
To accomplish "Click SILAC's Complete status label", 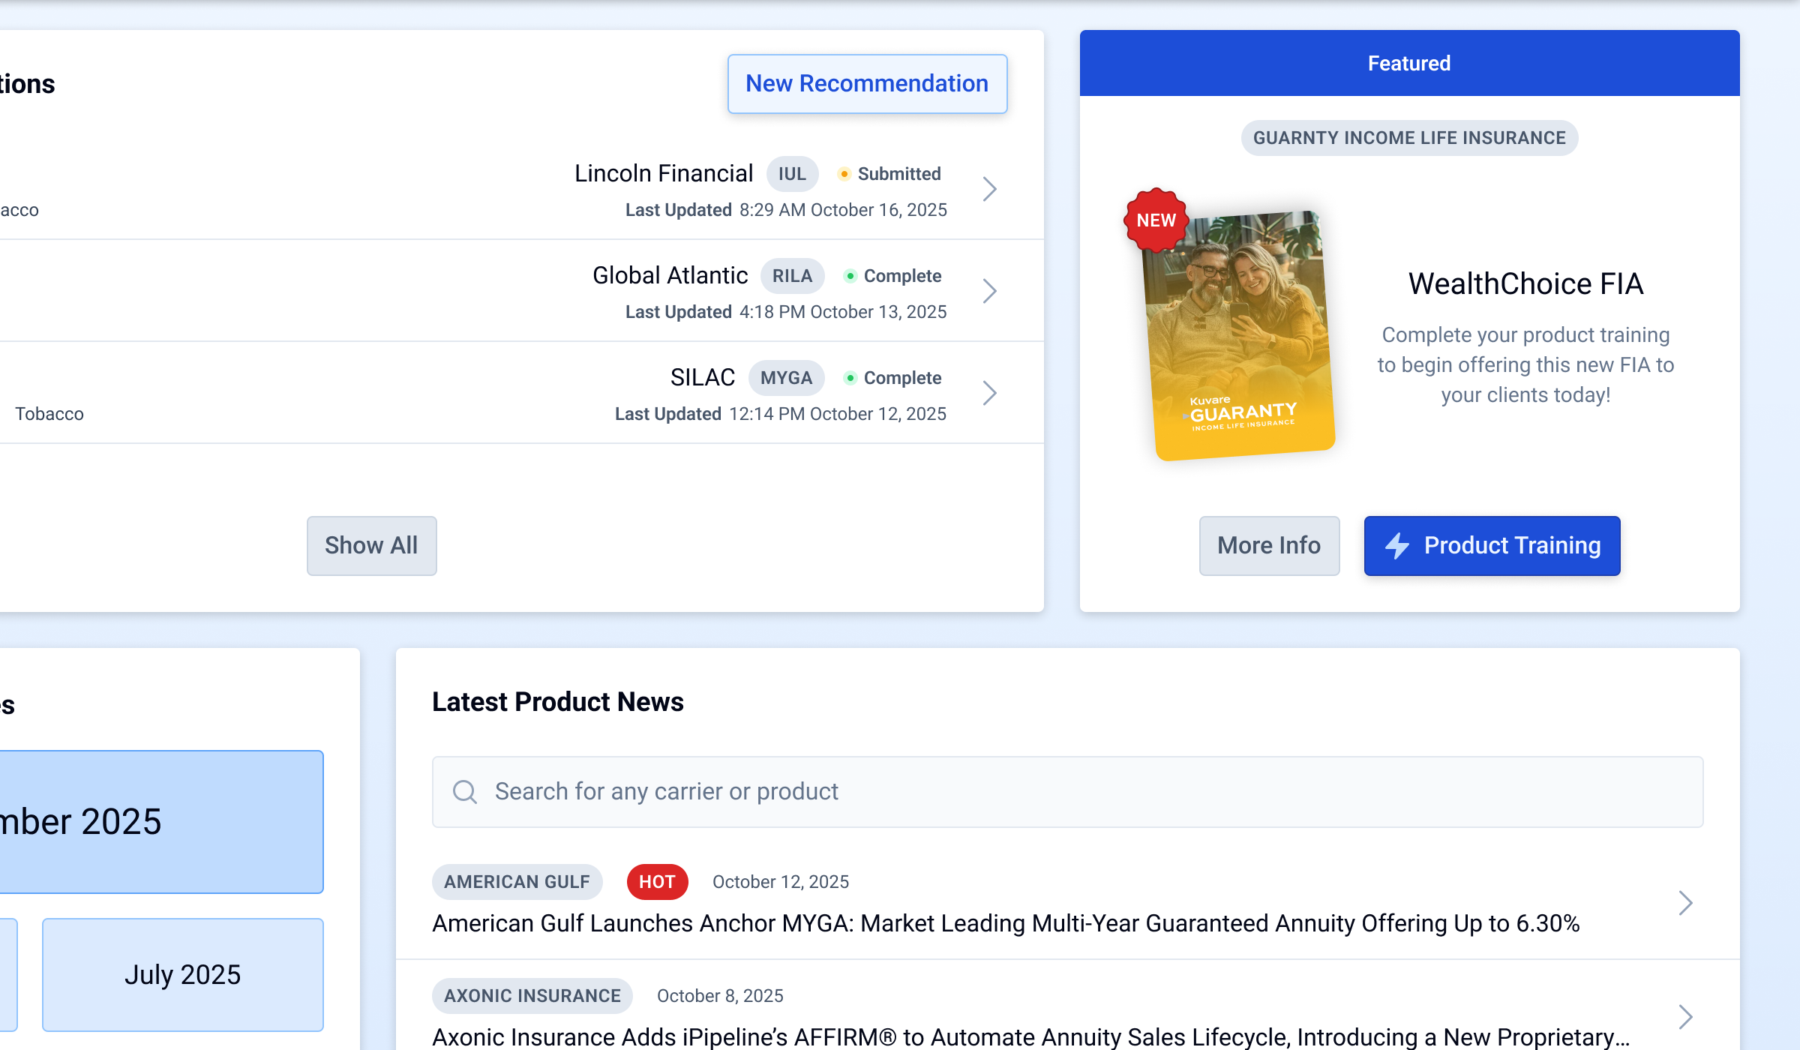I will click(892, 378).
